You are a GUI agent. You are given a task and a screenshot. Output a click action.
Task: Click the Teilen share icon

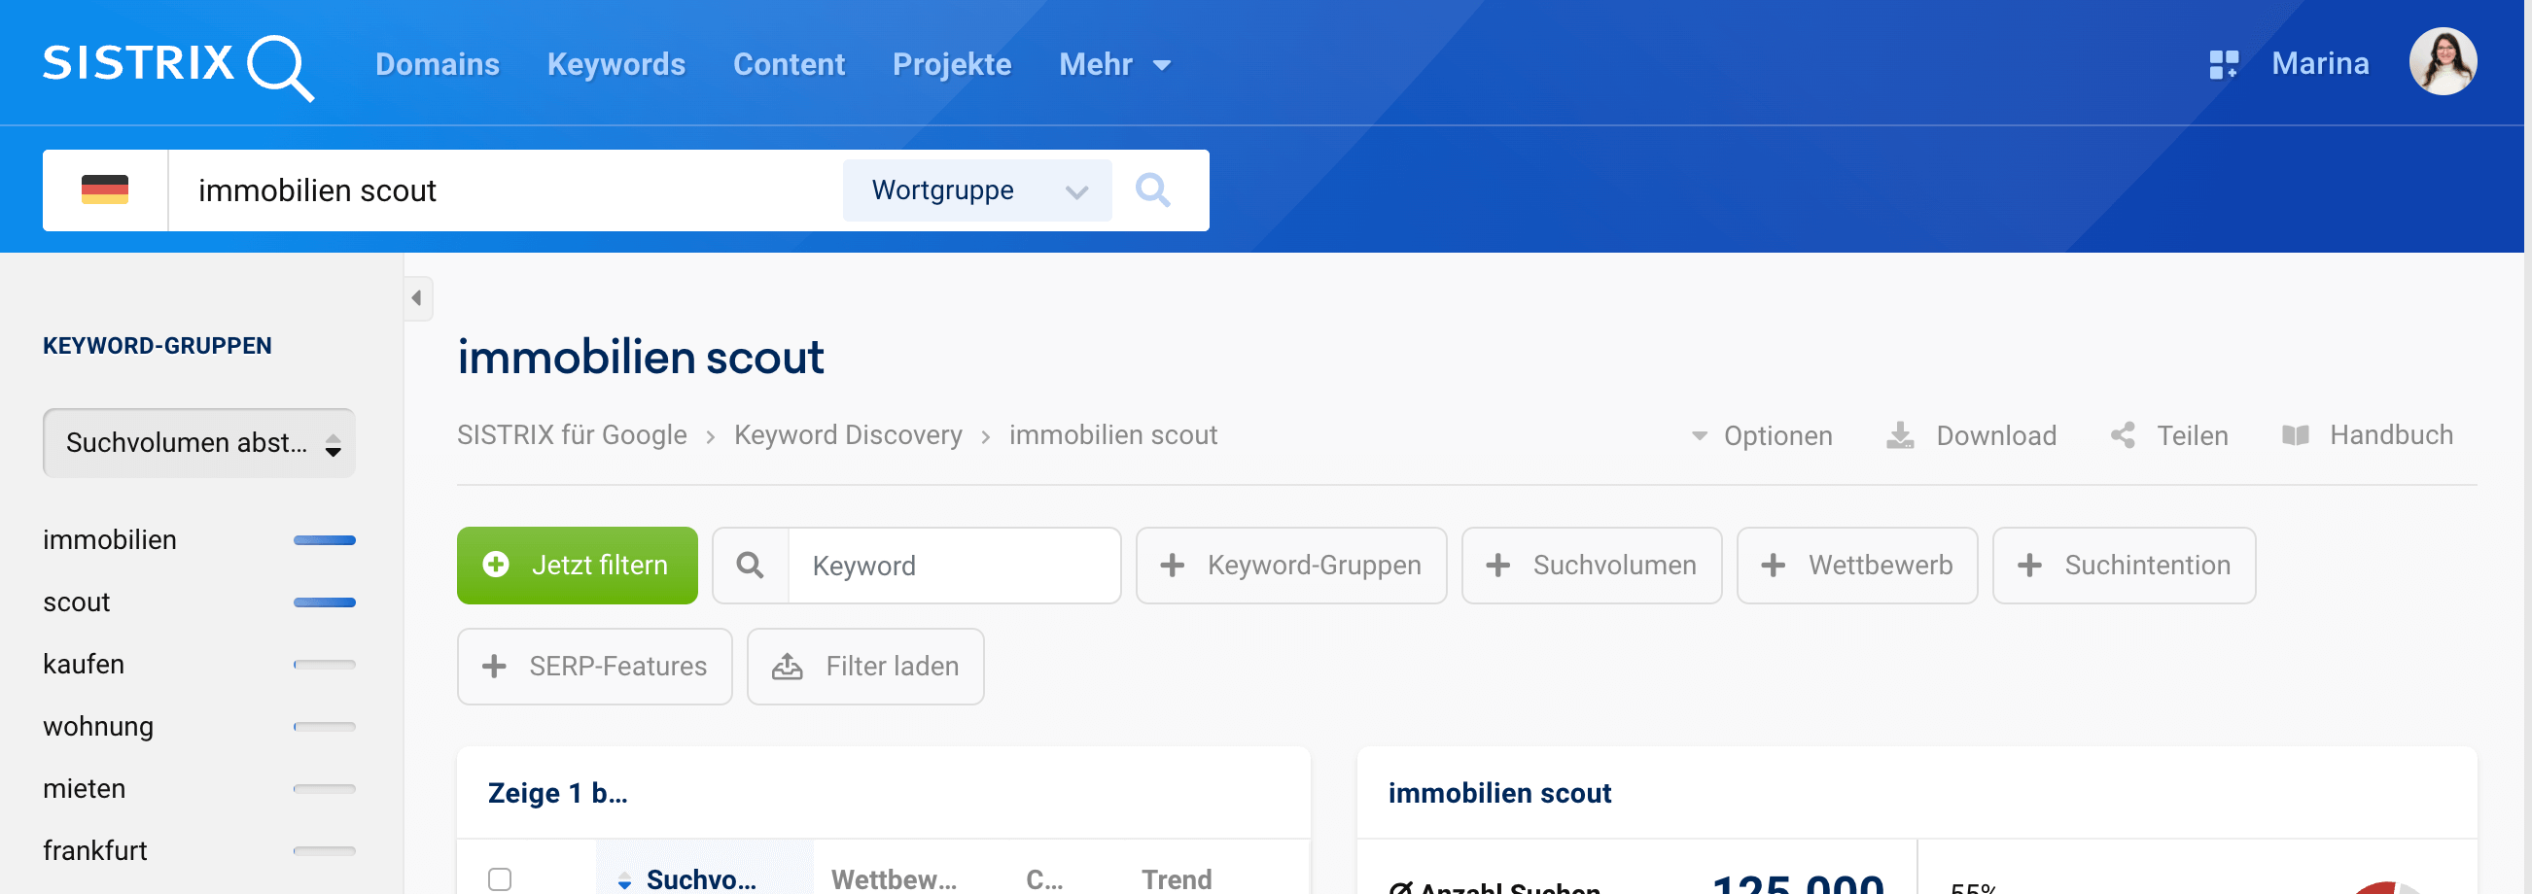click(2123, 435)
